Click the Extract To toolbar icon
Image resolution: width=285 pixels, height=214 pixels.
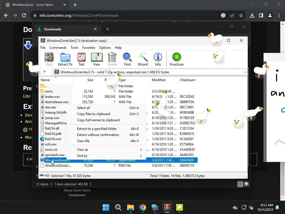65,59
